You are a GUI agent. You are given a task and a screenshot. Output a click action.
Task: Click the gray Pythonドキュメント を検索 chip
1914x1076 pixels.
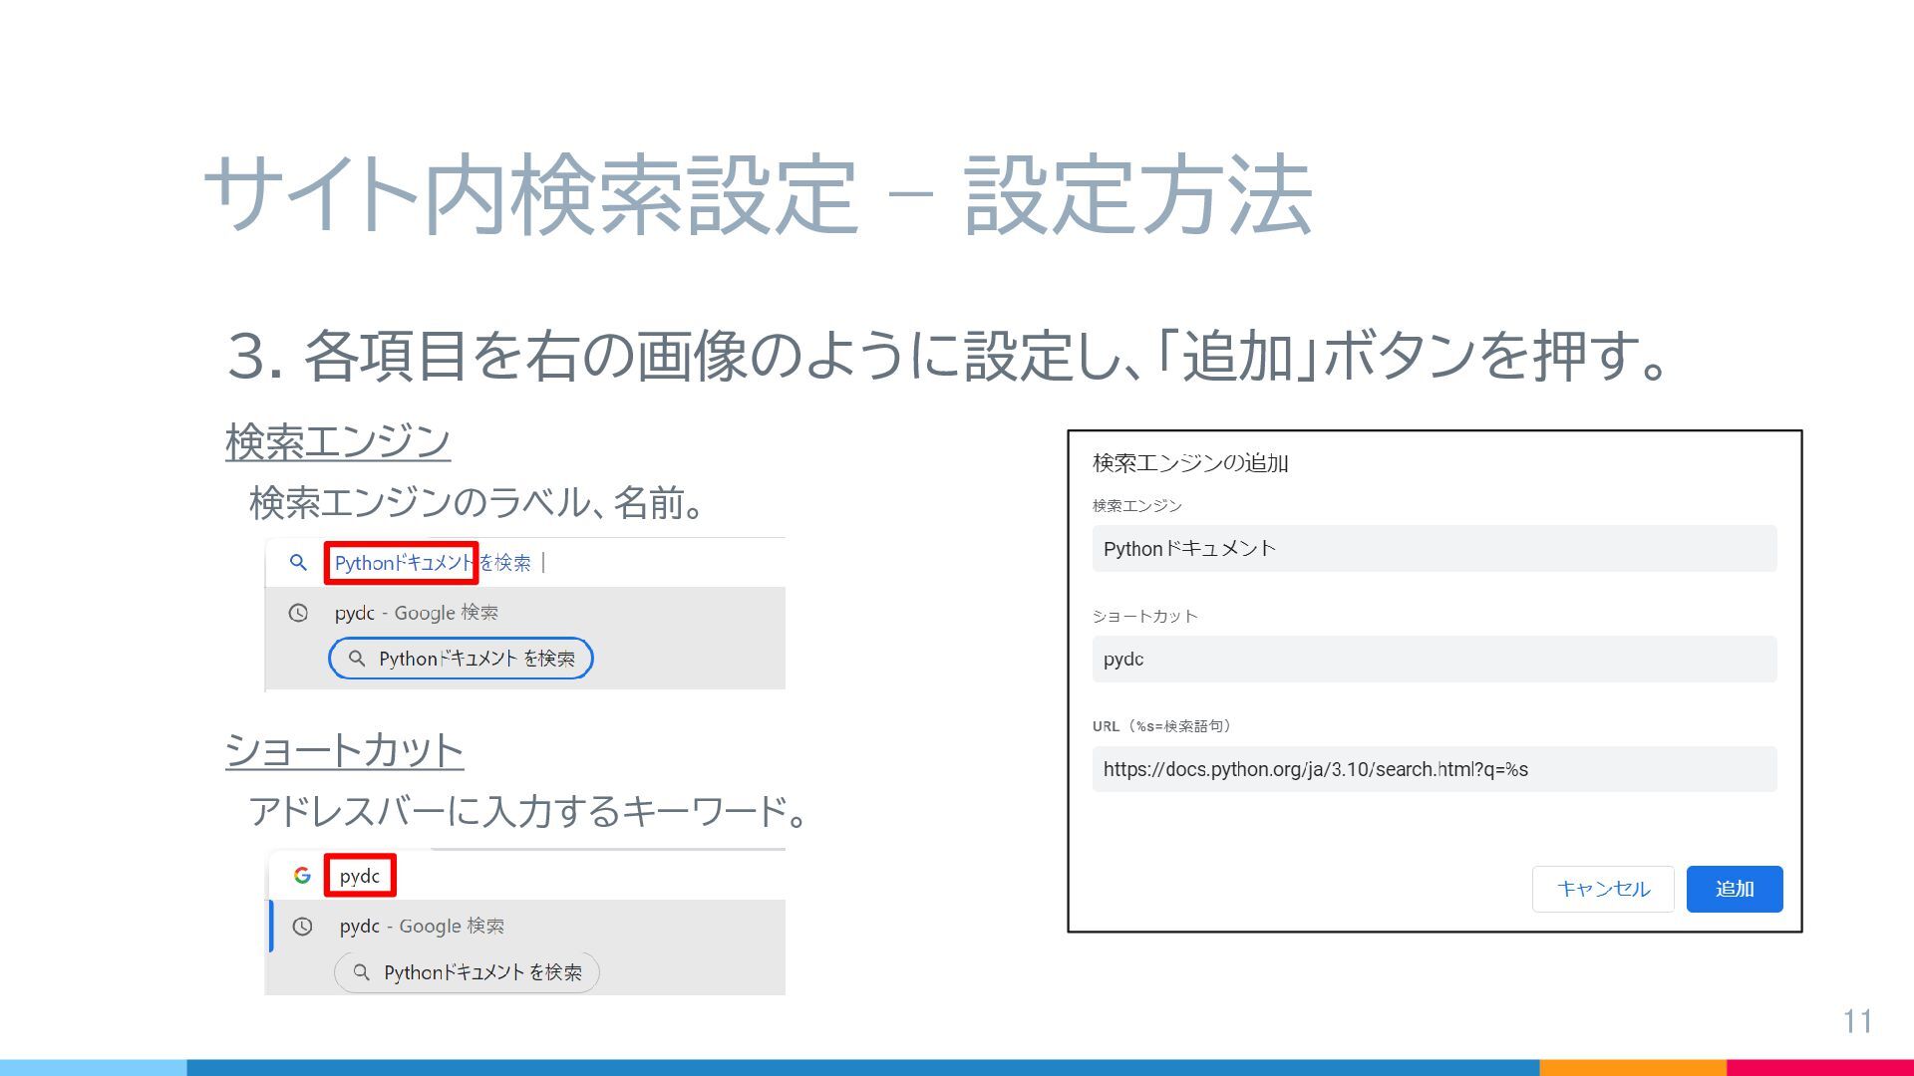(467, 972)
